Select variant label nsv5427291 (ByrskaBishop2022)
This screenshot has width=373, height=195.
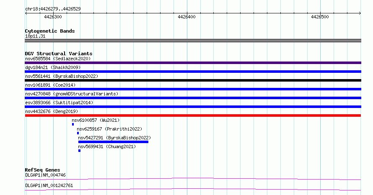tap(114, 138)
